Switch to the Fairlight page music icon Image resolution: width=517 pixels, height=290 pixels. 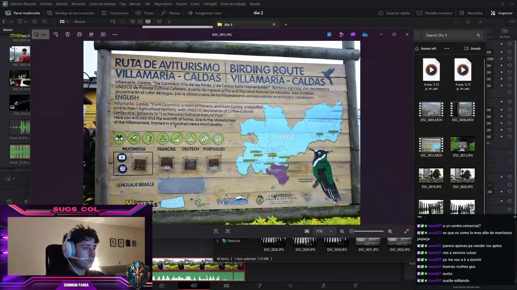coord(323,286)
